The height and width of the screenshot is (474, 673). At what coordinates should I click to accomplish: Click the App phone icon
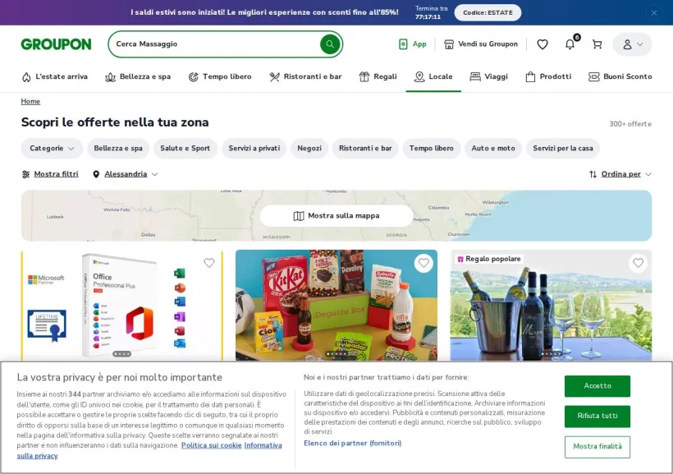pyautogui.click(x=403, y=44)
